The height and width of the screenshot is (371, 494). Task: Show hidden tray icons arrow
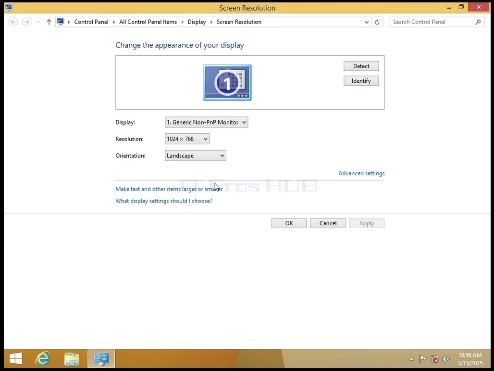click(x=411, y=359)
